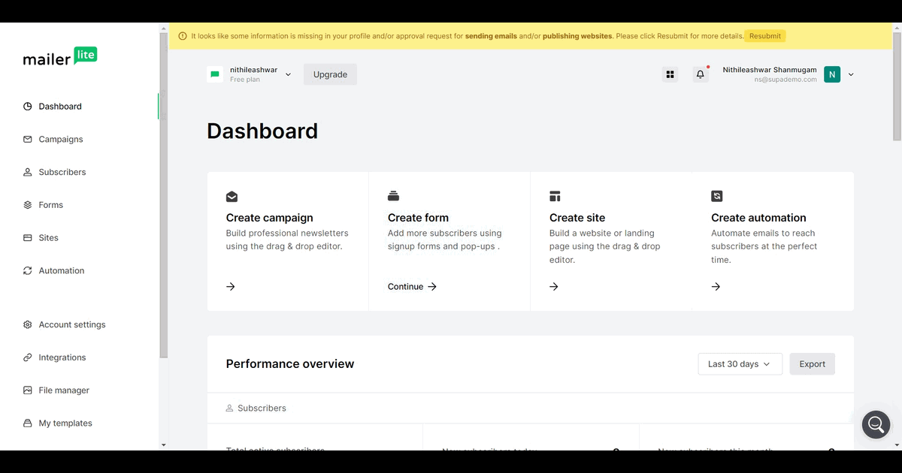902x473 pixels.
Task: Click the Dashboard pie-chart icon in sidebar
Action: coord(28,107)
